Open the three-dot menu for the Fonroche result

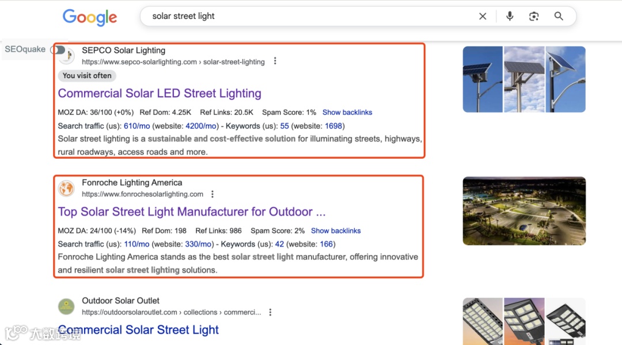212,194
